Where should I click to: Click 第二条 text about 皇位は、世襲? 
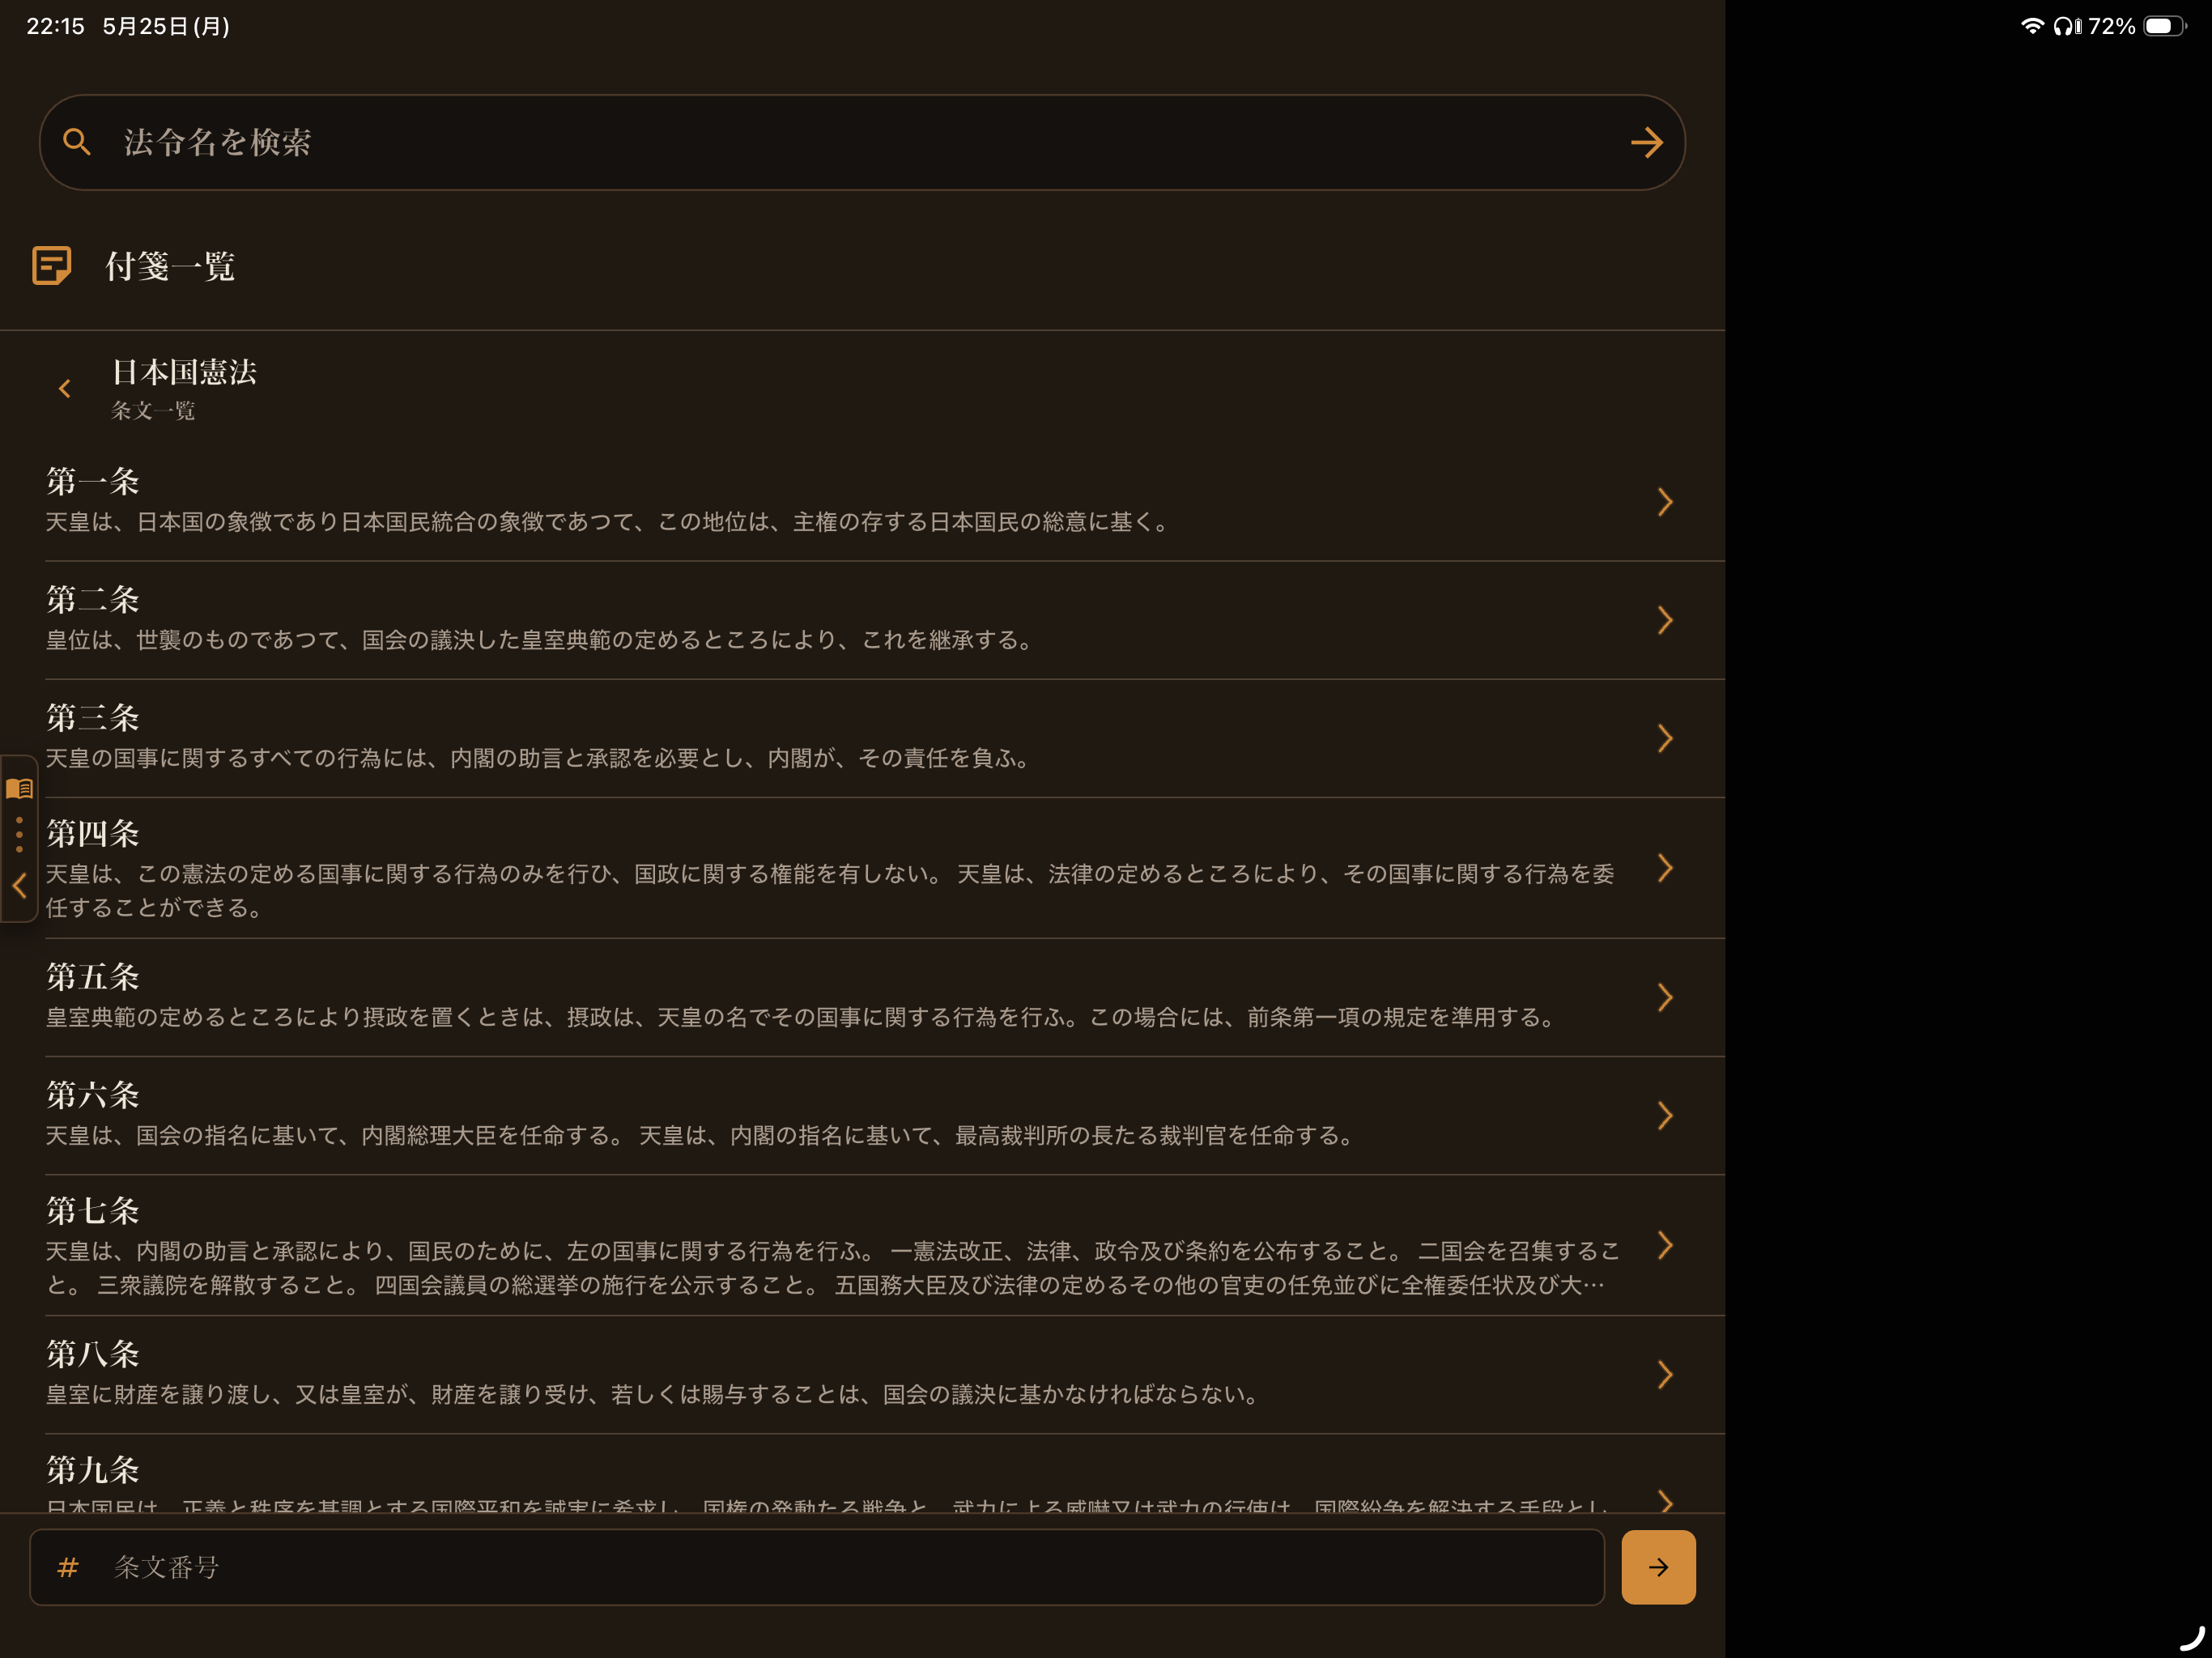pos(540,640)
